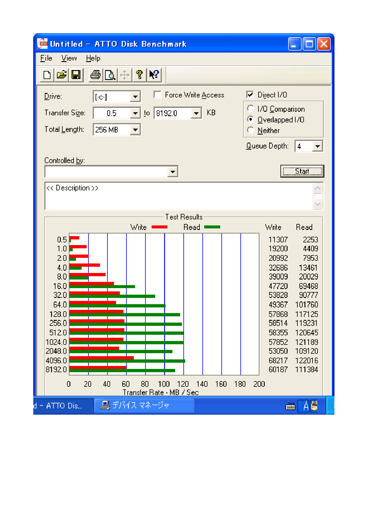This screenshot has width=368, height=521.
Task: Open the Transfer Size end dropdown (8192.0)
Action: (x=196, y=113)
